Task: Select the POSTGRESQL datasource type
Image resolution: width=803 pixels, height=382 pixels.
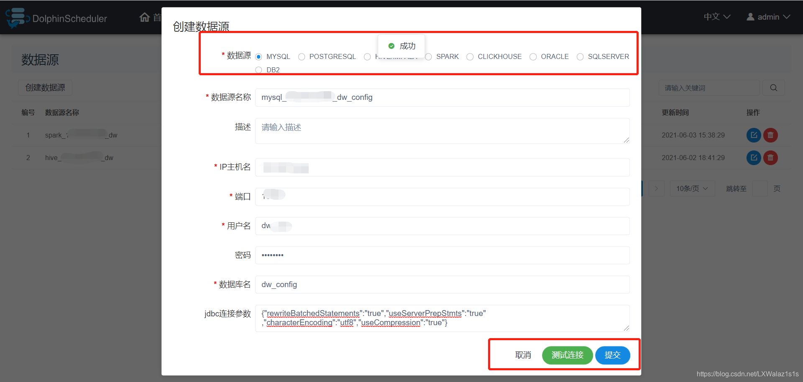Action: click(302, 57)
